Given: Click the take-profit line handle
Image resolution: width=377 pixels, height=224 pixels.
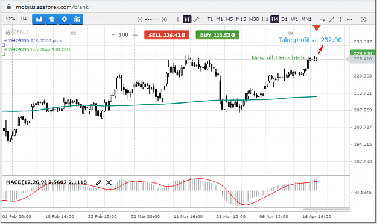Looking at the screenshot, I should tap(3, 45).
